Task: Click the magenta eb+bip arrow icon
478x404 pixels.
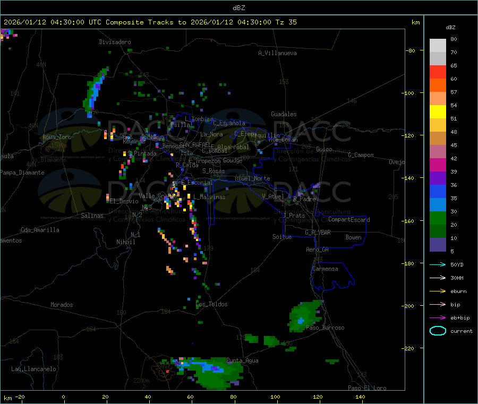Action: coord(438,317)
